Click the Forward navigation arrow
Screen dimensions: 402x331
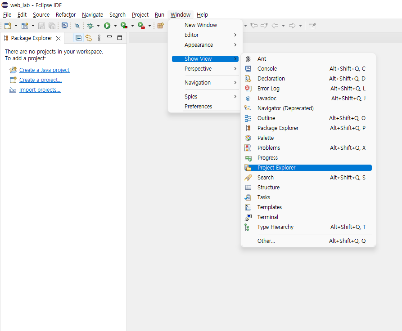(292, 26)
